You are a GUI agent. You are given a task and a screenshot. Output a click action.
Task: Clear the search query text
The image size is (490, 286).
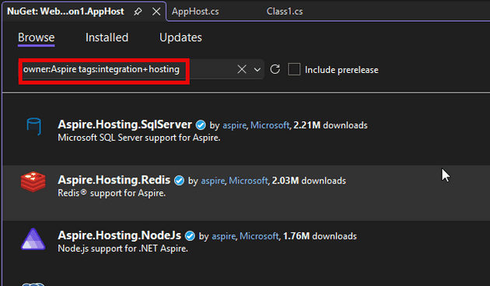click(x=242, y=69)
